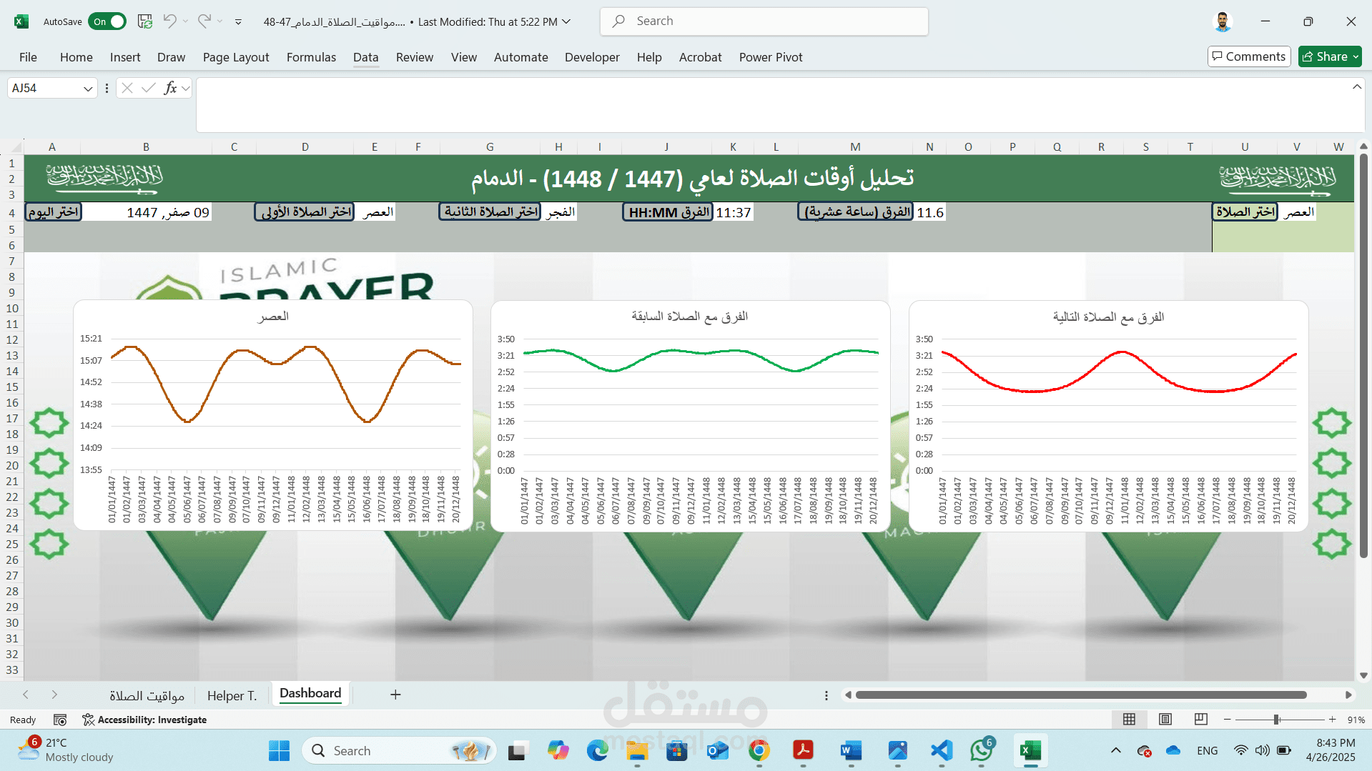Click the 91% zoom level

[1356, 720]
